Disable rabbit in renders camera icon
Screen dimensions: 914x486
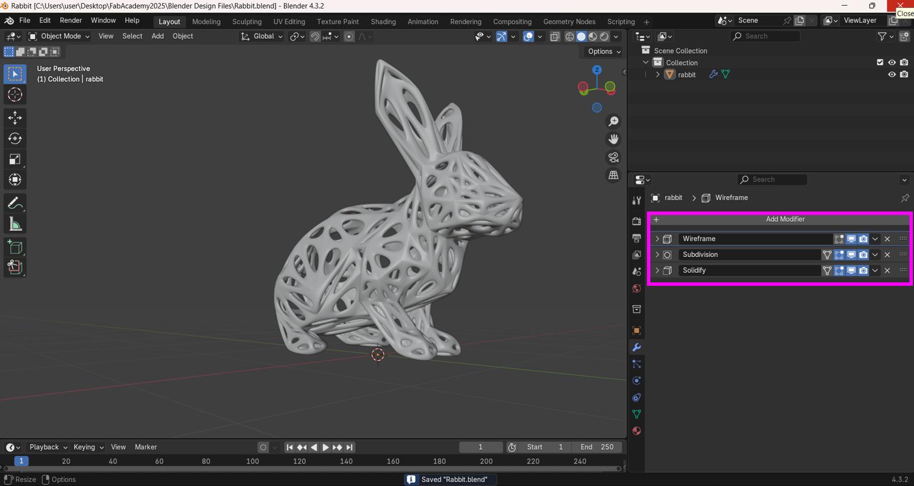tap(904, 74)
